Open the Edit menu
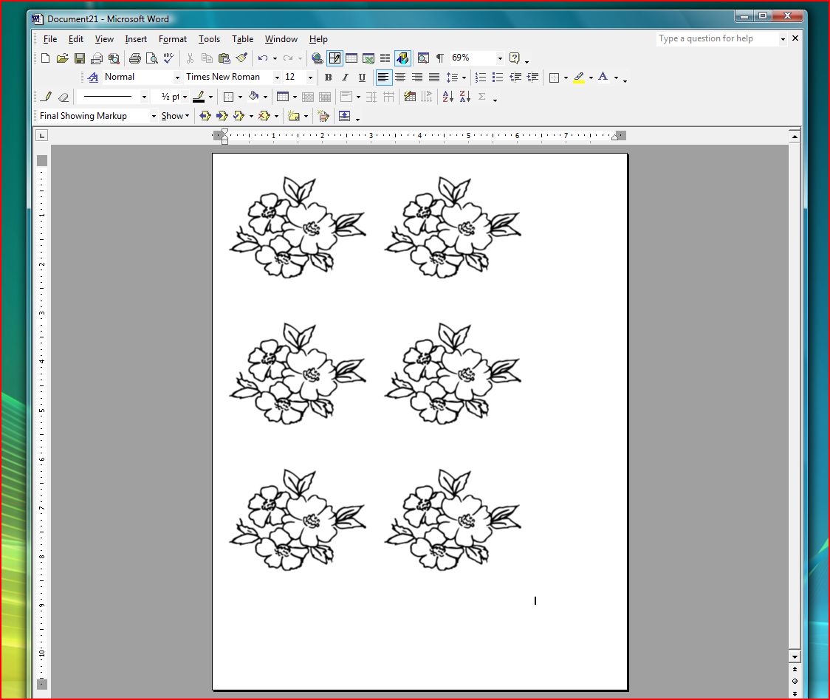Screen dimensions: 830x700 point(76,39)
